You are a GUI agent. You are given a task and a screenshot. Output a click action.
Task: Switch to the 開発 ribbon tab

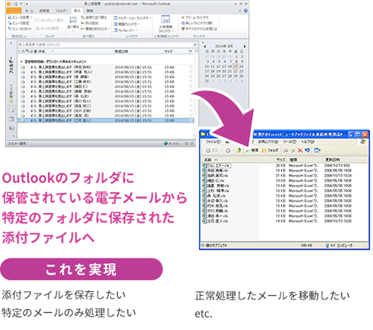click(90, 10)
